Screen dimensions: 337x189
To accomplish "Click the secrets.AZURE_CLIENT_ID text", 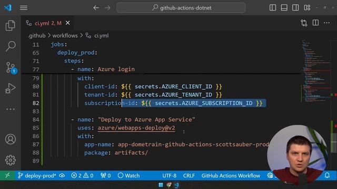I will 173,87.
